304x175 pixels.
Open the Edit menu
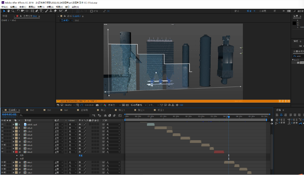(13, 7)
